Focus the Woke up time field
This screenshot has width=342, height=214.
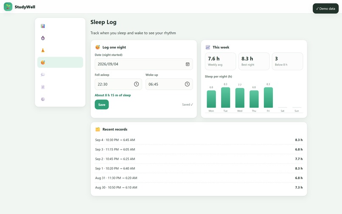(169, 84)
